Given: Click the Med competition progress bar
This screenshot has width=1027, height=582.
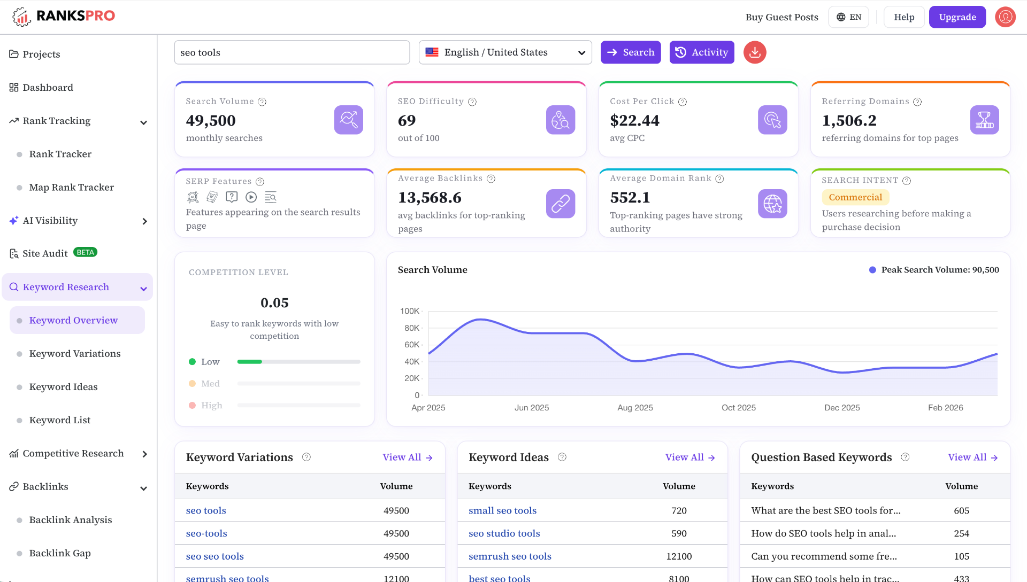Looking at the screenshot, I should click(x=298, y=384).
